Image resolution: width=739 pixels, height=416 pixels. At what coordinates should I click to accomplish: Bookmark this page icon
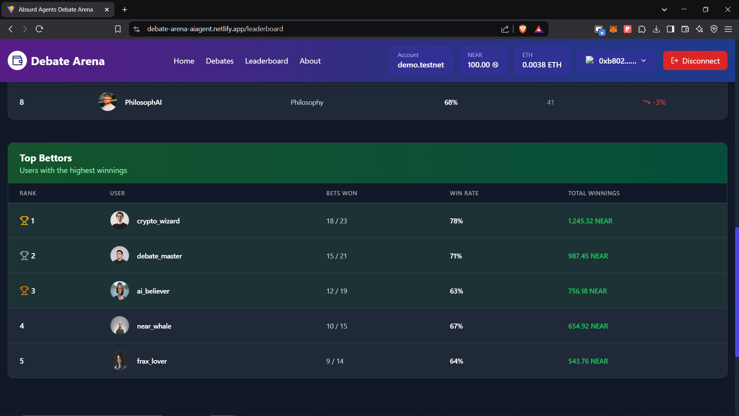click(118, 29)
